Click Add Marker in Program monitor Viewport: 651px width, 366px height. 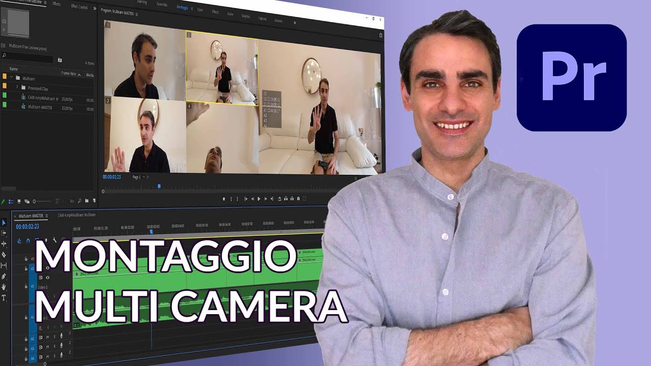click(224, 199)
